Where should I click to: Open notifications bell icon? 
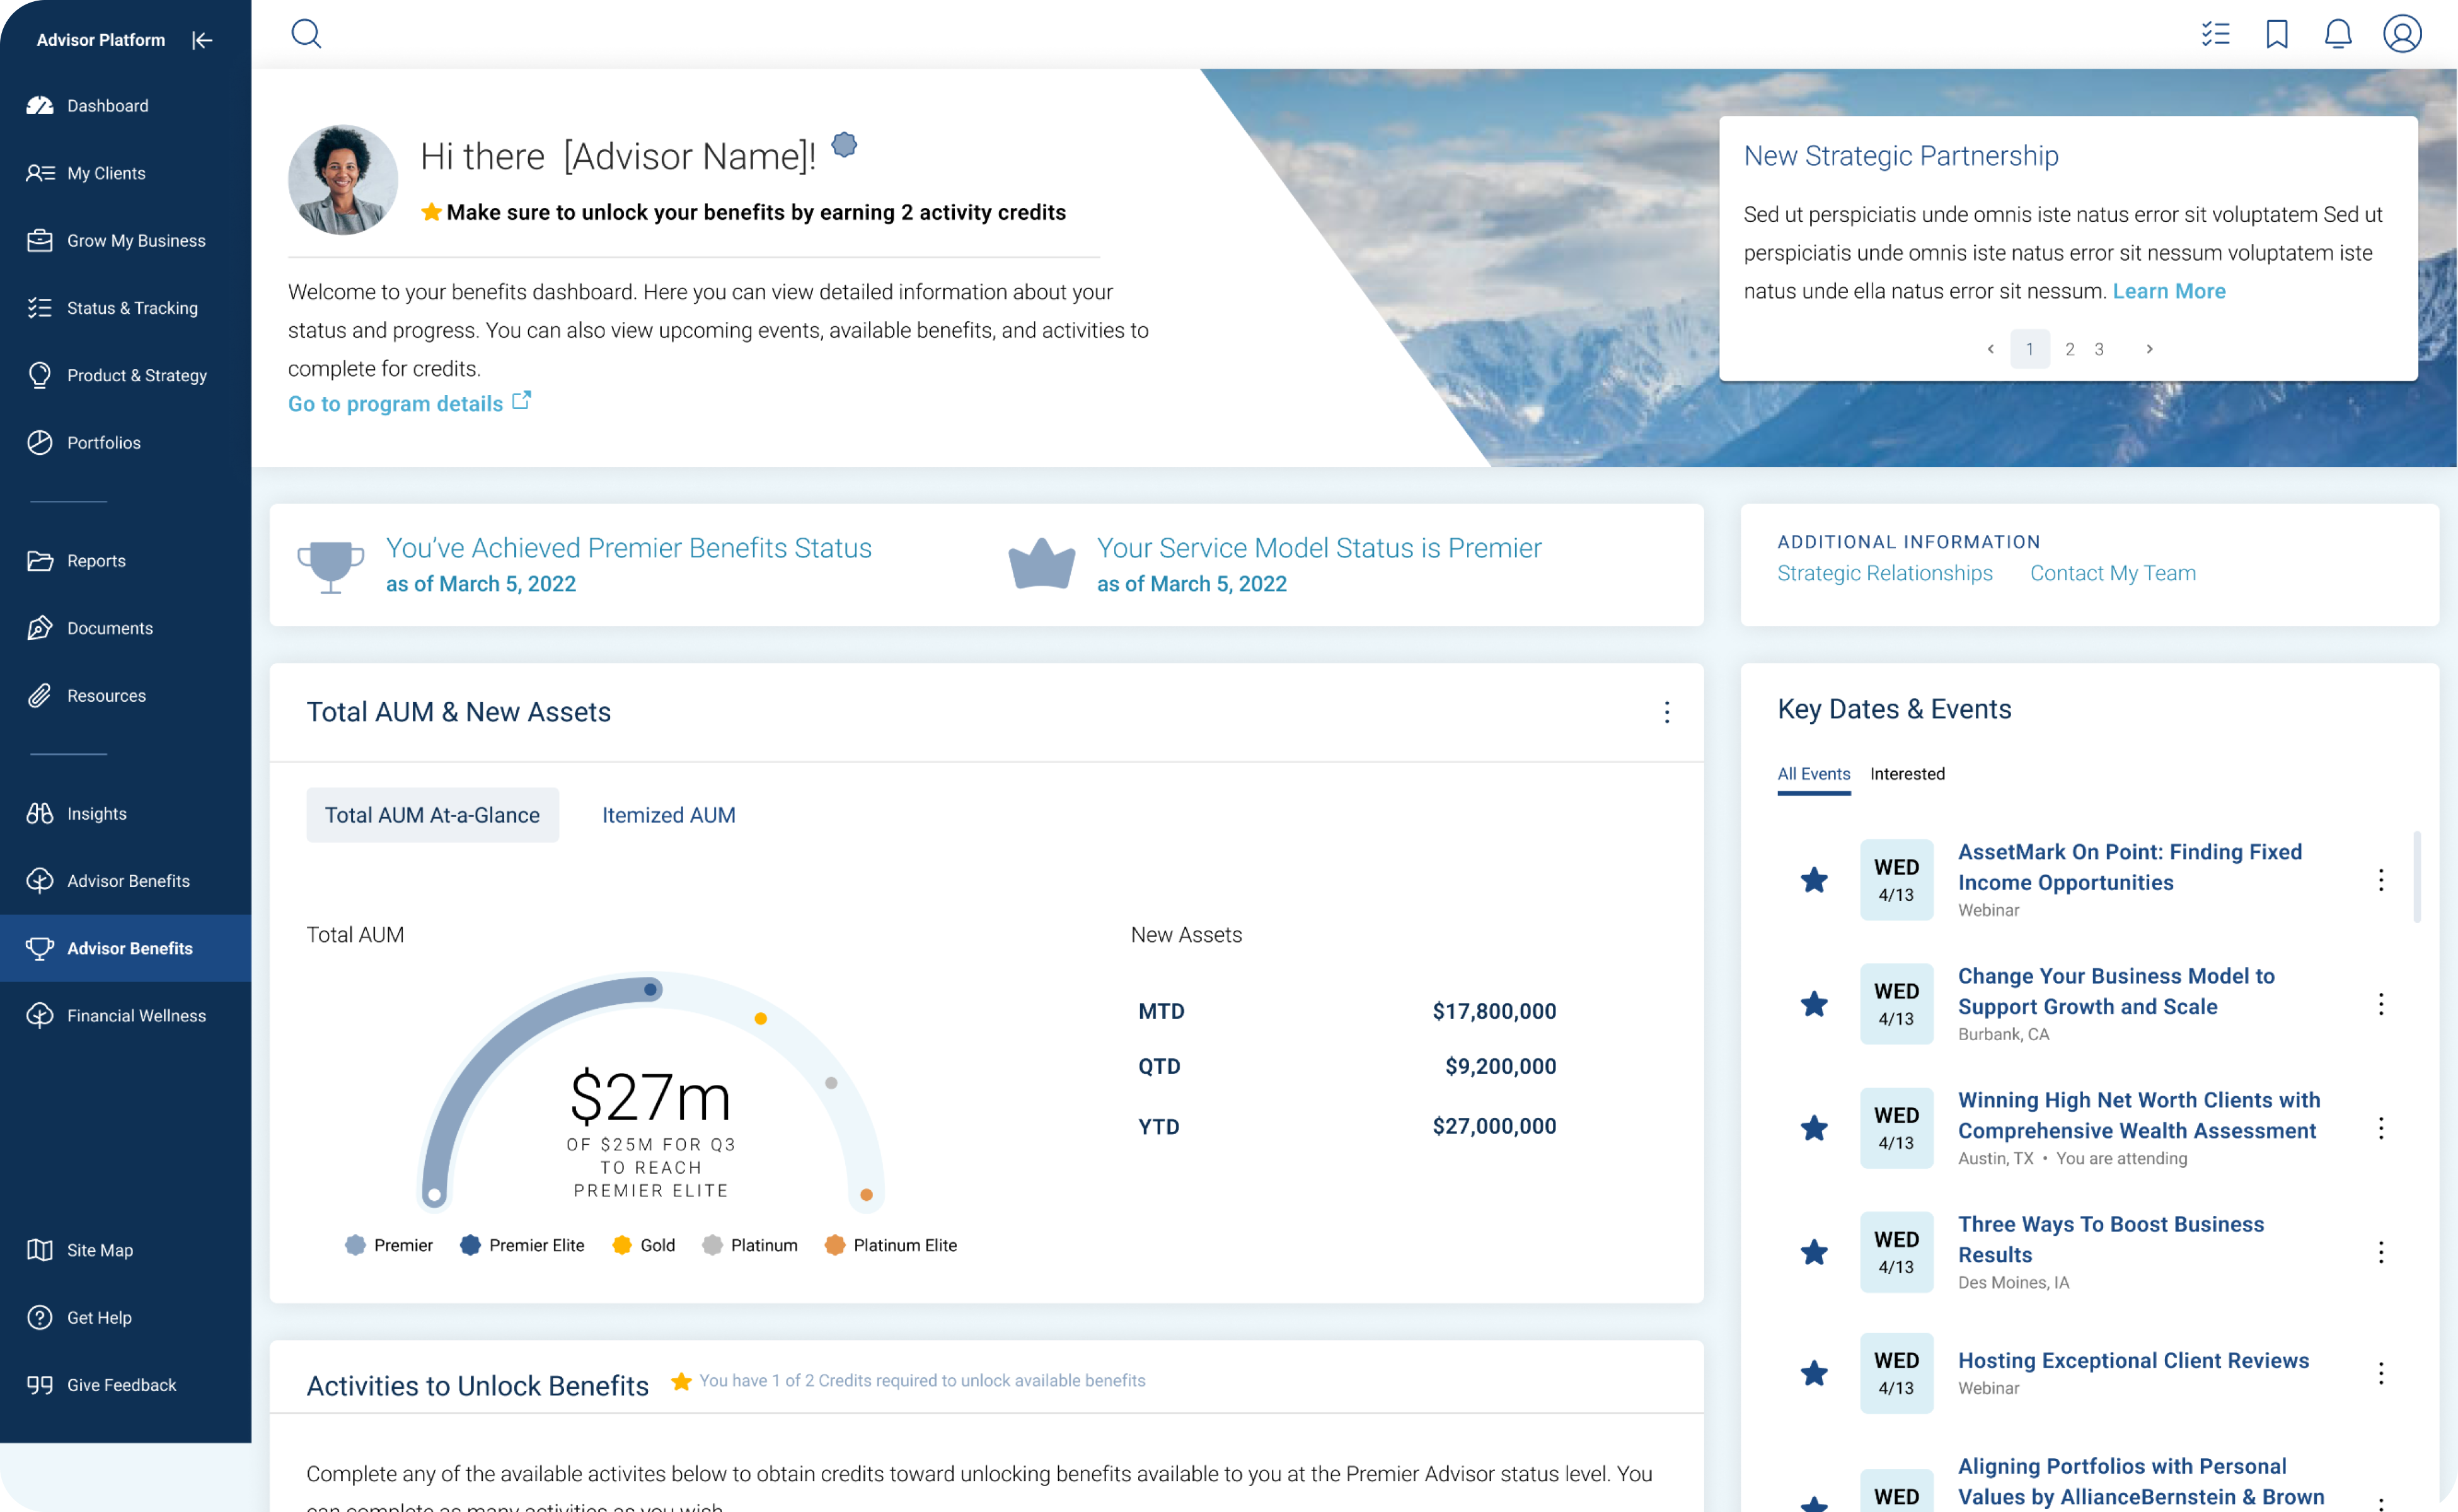2338,34
